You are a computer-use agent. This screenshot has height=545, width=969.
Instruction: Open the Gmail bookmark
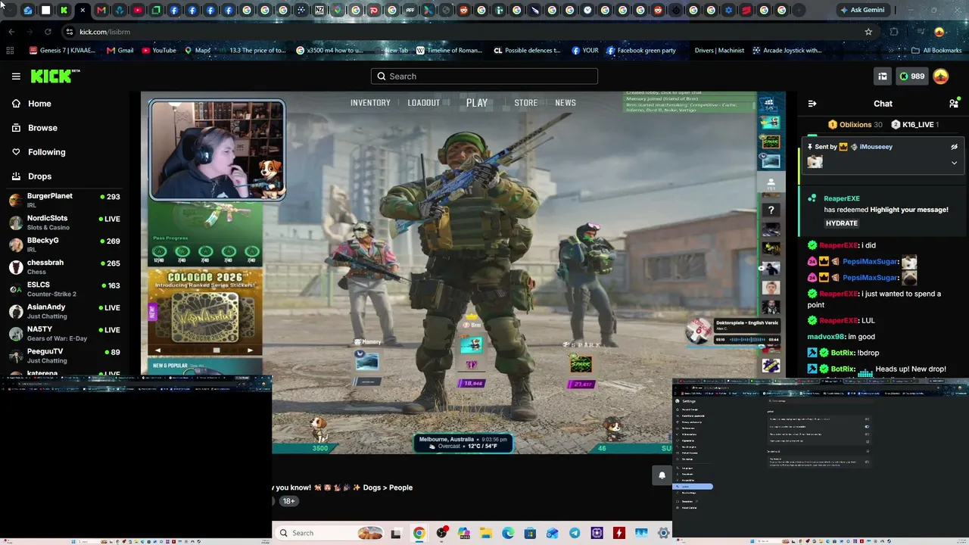[120, 51]
